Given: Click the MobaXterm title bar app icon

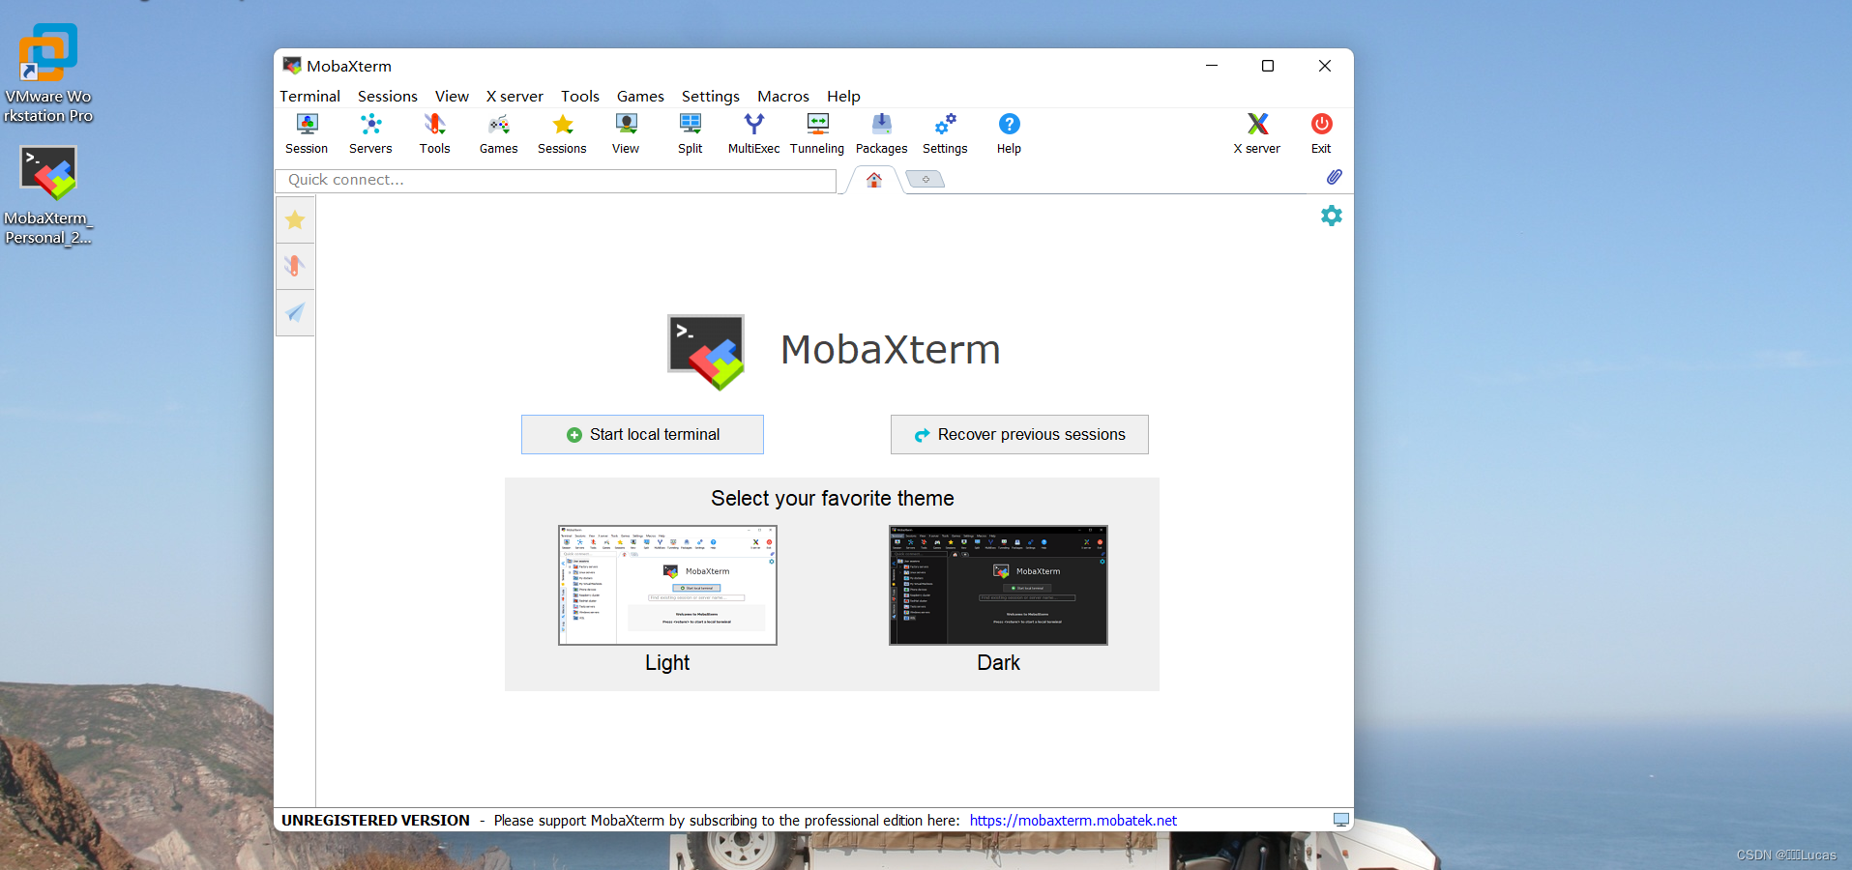Looking at the screenshot, I should pos(292,66).
